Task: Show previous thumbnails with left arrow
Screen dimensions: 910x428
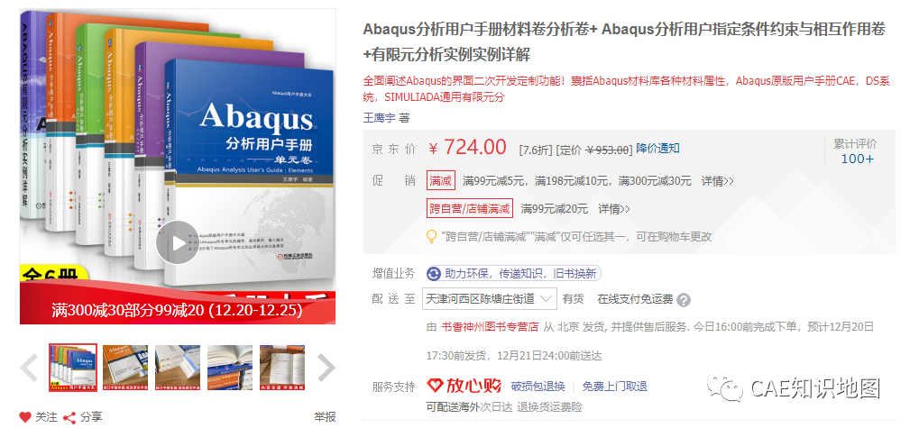Action: (x=29, y=367)
